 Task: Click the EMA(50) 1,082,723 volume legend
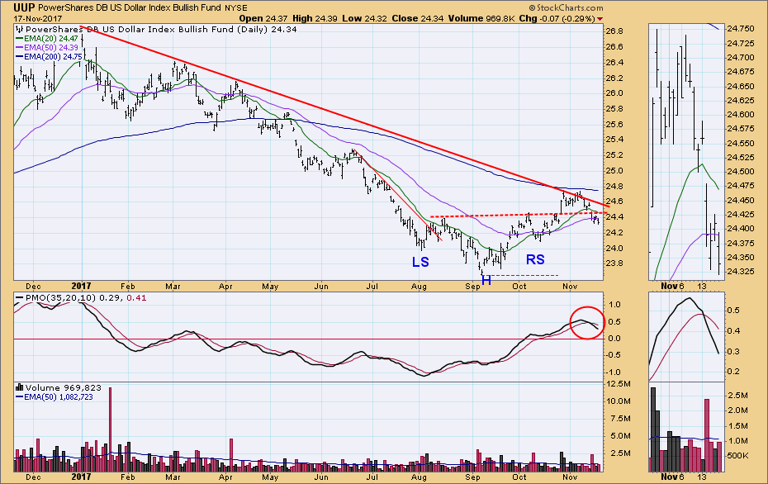coord(55,396)
